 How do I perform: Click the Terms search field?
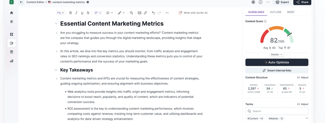point(277,111)
